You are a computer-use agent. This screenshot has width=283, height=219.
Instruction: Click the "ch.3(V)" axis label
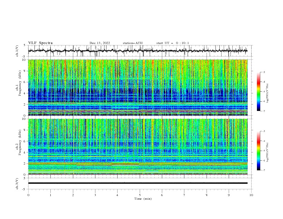click(17, 184)
